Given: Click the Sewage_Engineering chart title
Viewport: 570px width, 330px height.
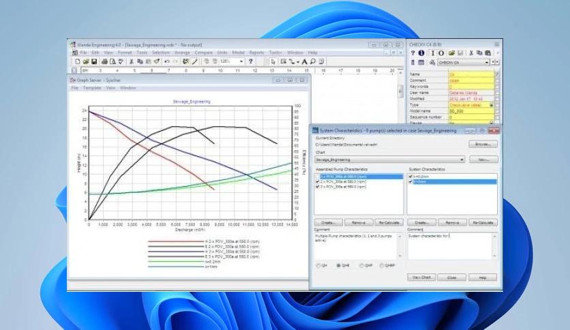Looking at the screenshot, I should tap(192, 102).
